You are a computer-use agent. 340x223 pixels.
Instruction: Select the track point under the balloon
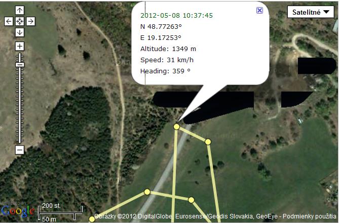point(176,126)
